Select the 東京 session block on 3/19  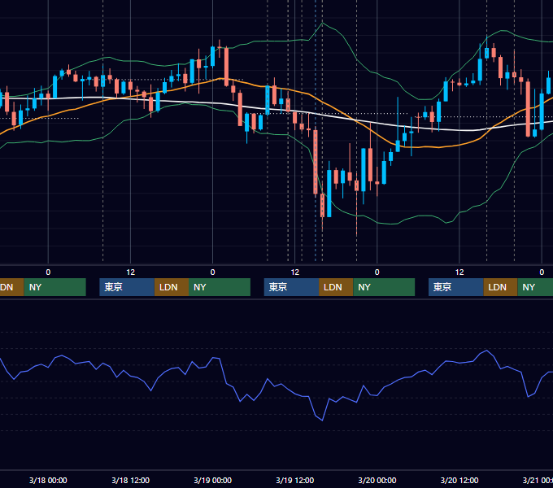tap(291, 287)
